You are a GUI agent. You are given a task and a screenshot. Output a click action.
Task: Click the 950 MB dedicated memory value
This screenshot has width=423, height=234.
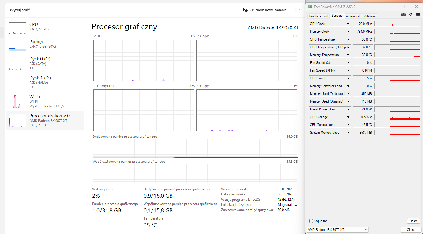click(x=363, y=94)
